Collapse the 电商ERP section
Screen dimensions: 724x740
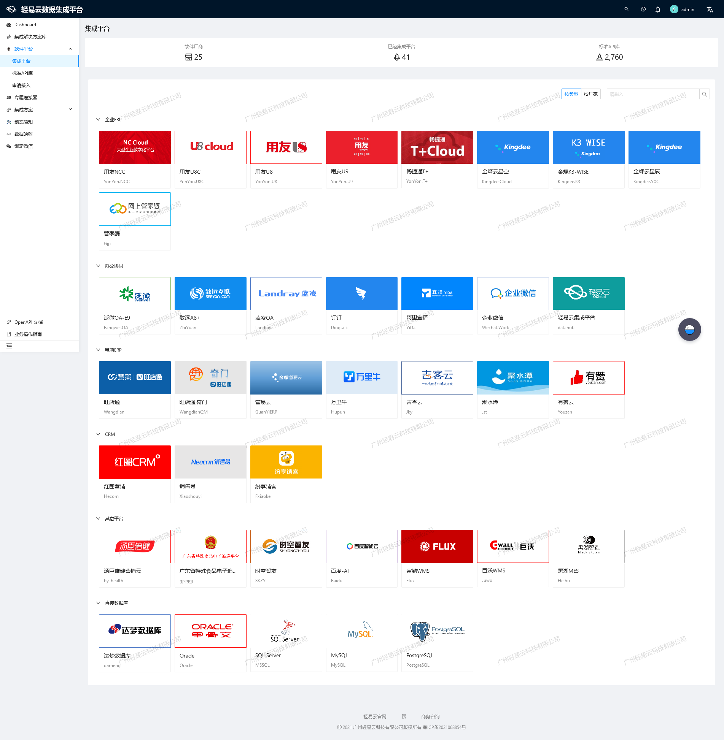click(x=98, y=350)
